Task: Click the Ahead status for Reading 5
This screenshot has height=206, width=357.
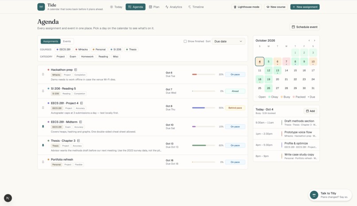Action: coord(235,91)
